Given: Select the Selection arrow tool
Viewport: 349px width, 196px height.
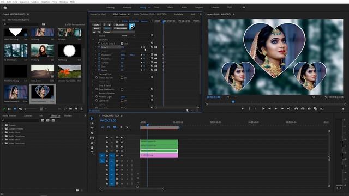Looking at the screenshot, I should [x=92, y=119].
